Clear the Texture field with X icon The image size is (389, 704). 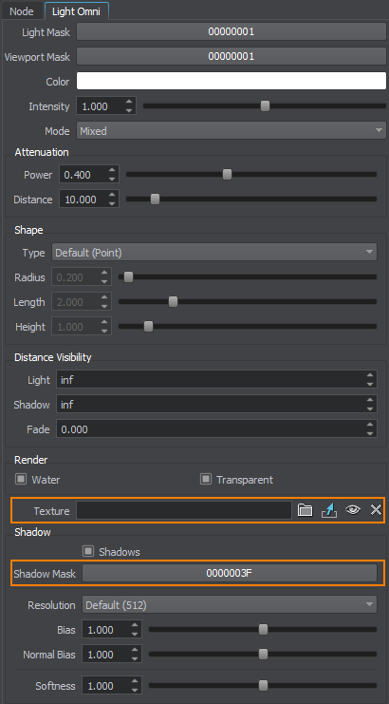click(376, 510)
